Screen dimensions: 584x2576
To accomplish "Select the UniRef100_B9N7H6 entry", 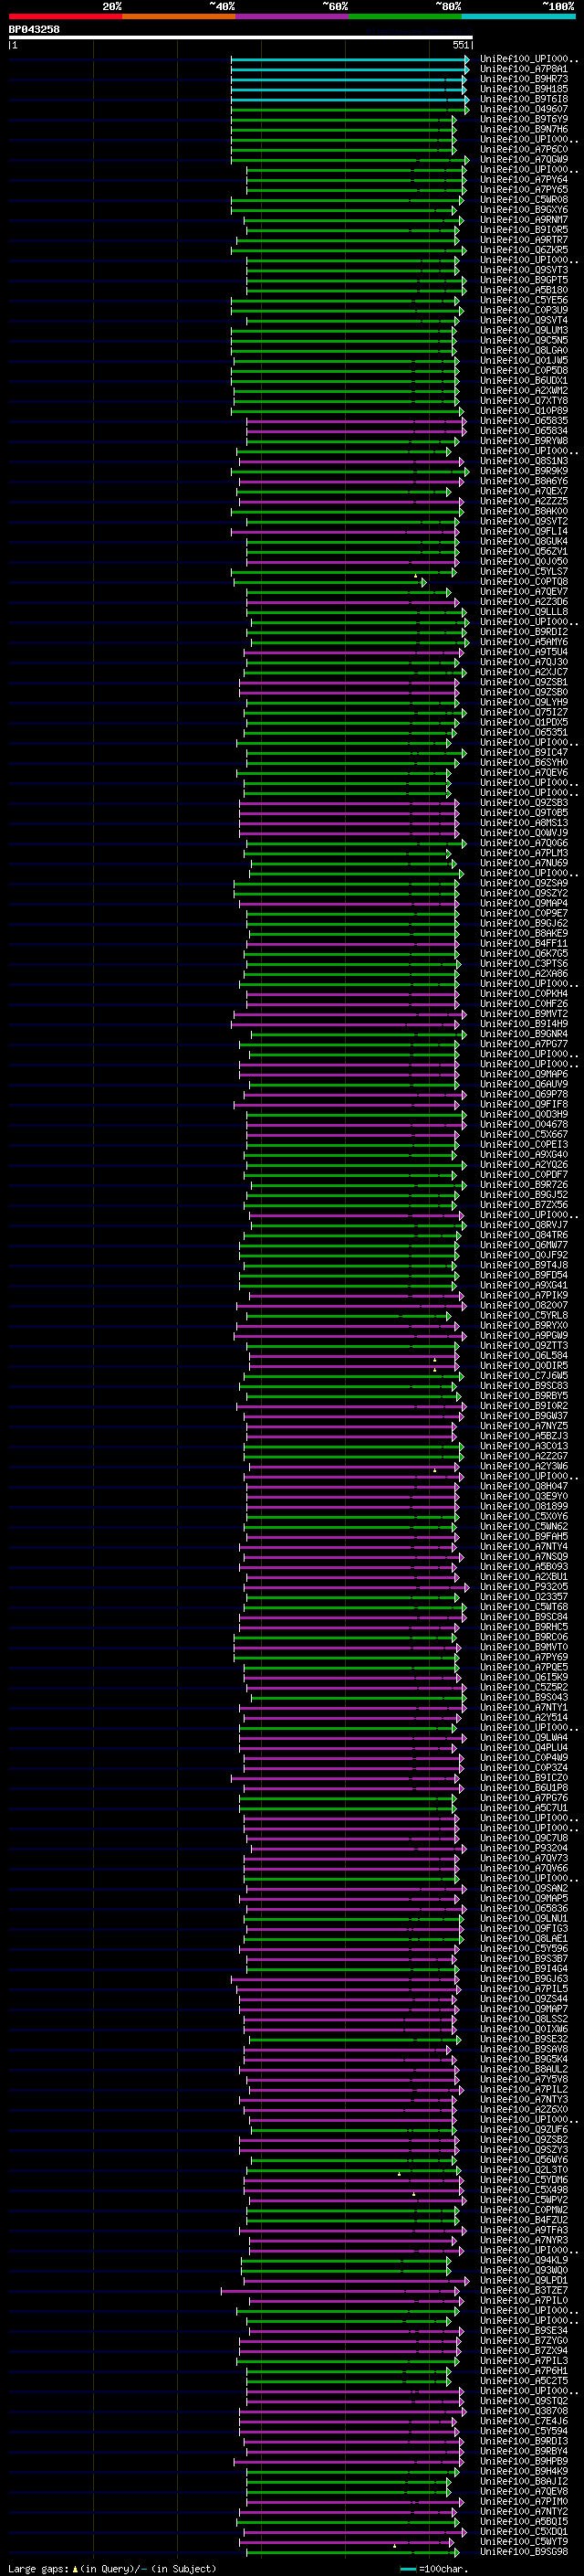I will point(524,129).
